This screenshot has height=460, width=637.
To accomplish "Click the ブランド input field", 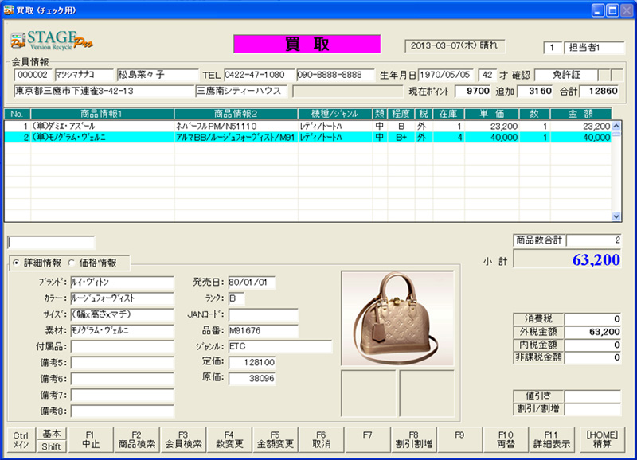I will (121, 282).
